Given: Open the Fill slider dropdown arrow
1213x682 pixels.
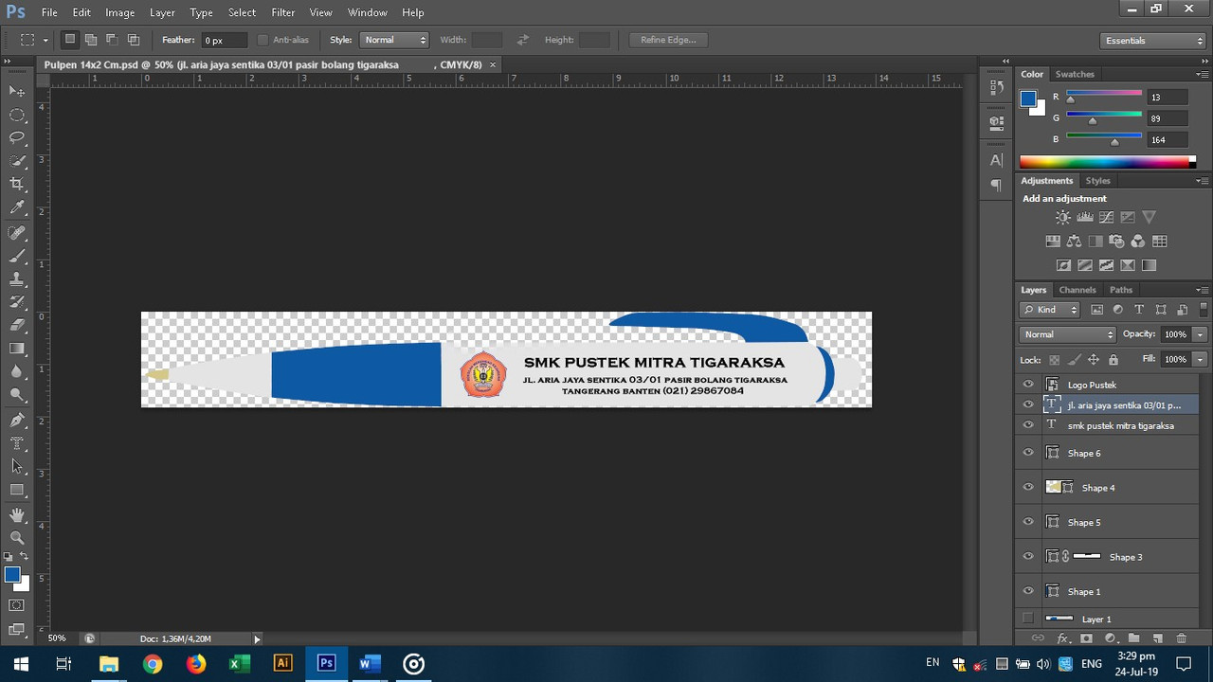Looking at the screenshot, I should click(x=1200, y=359).
